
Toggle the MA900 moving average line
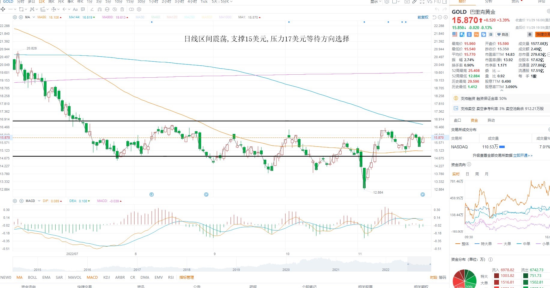115,17
